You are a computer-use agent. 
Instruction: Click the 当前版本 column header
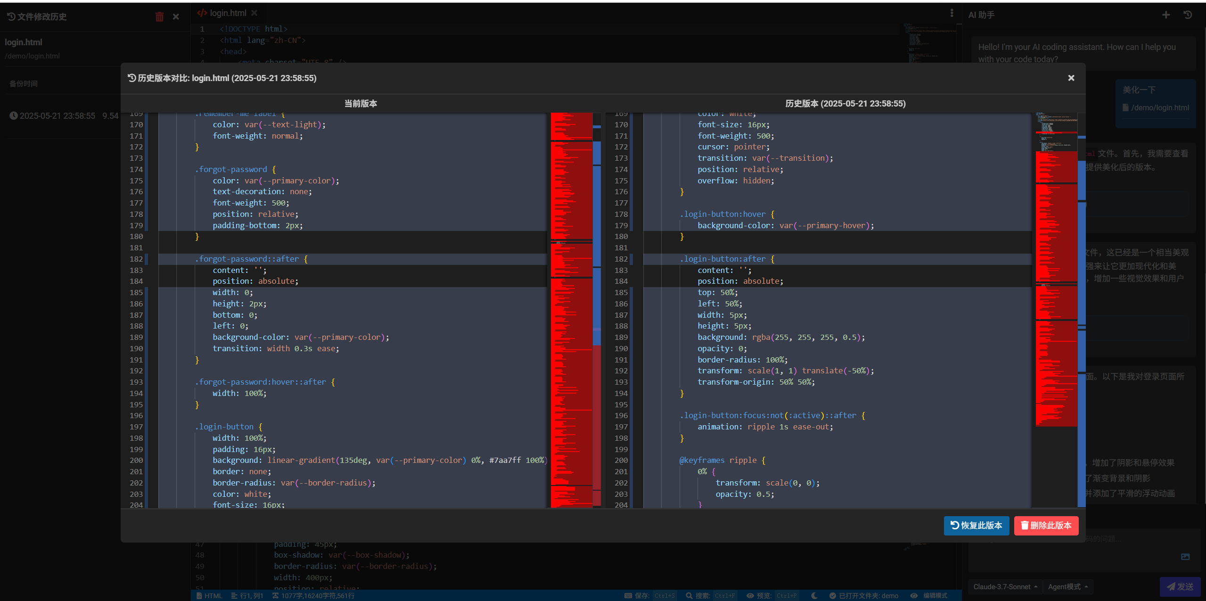point(361,104)
